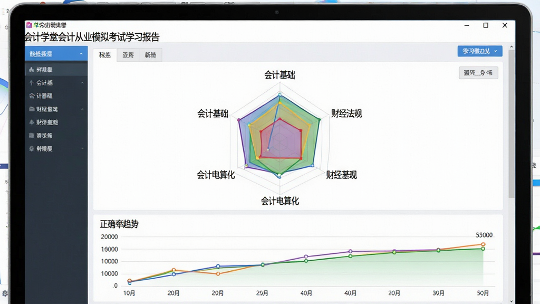This screenshot has width=540, height=304.
Task: Click the scrollbar up arrow
Action: [512, 46]
